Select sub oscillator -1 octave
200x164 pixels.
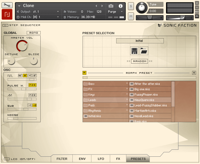point(30,105)
